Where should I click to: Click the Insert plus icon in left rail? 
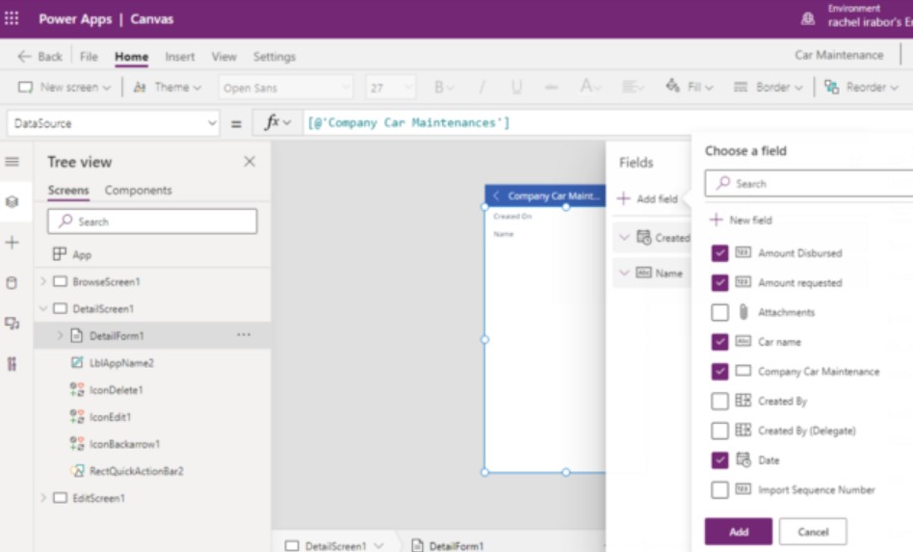click(12, 242)
